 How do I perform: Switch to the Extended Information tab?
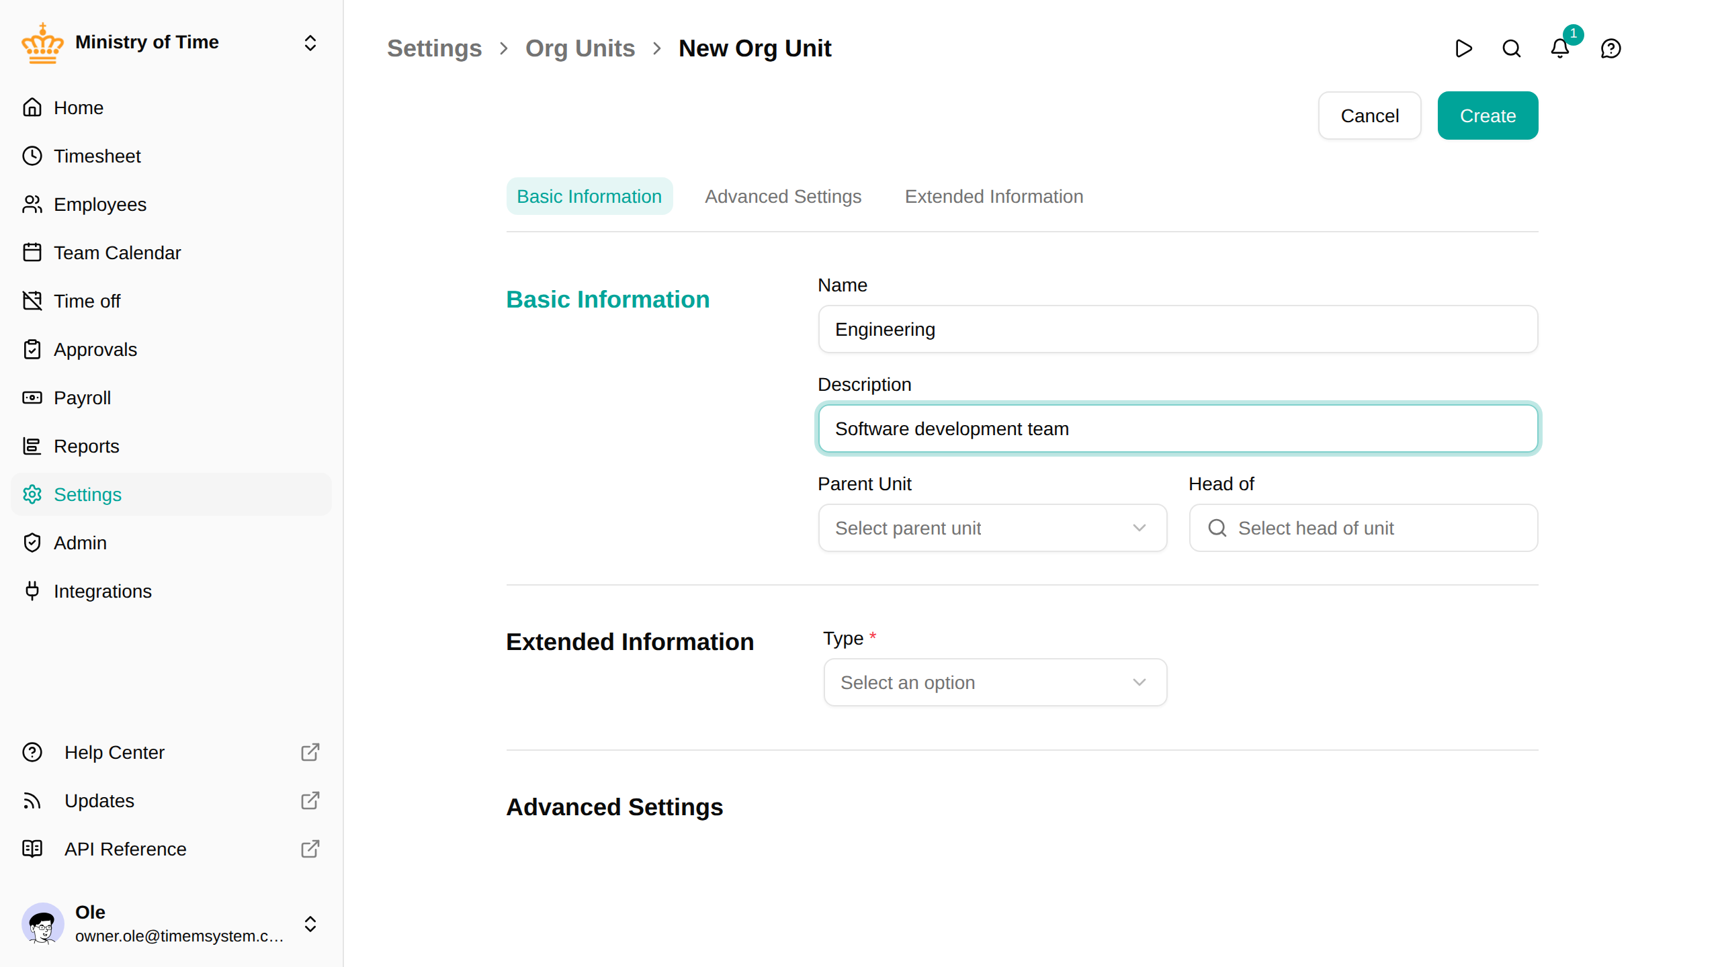pos(994,196)
